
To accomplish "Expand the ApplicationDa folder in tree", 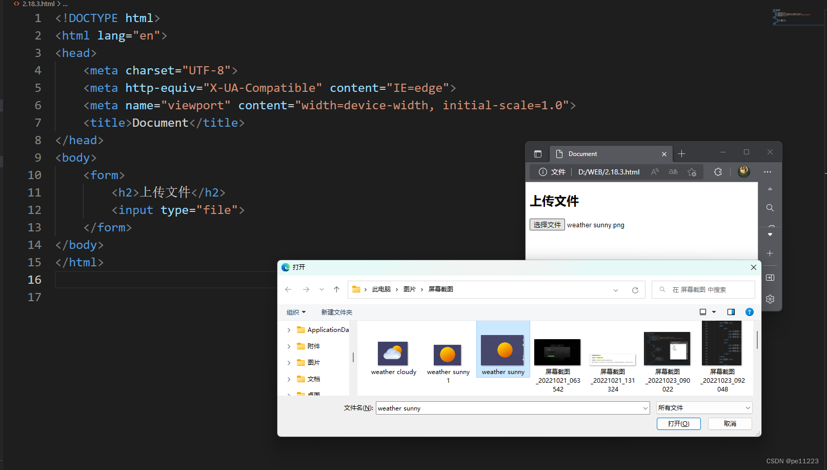I will (289, 330).
